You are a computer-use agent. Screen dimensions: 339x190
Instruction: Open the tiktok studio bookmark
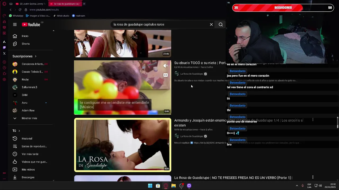coord(61,16)
